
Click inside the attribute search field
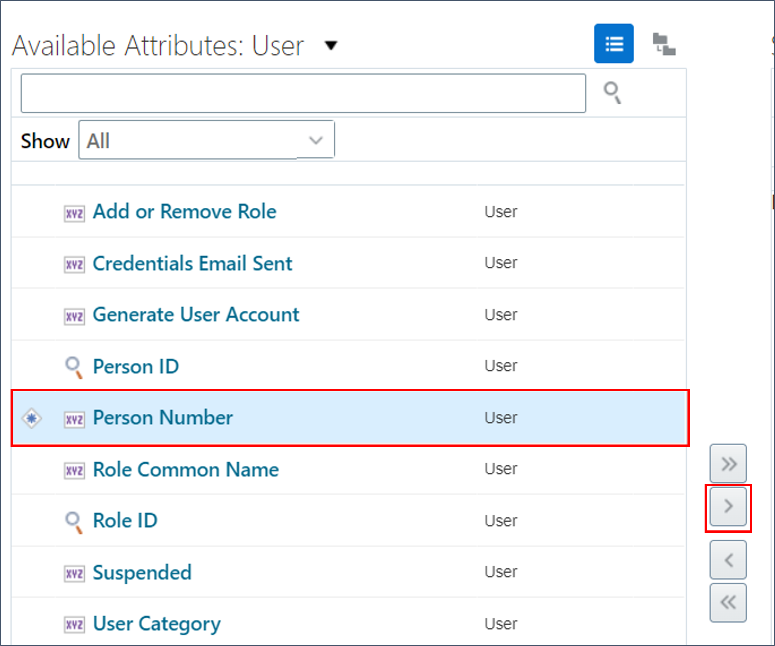303,93
